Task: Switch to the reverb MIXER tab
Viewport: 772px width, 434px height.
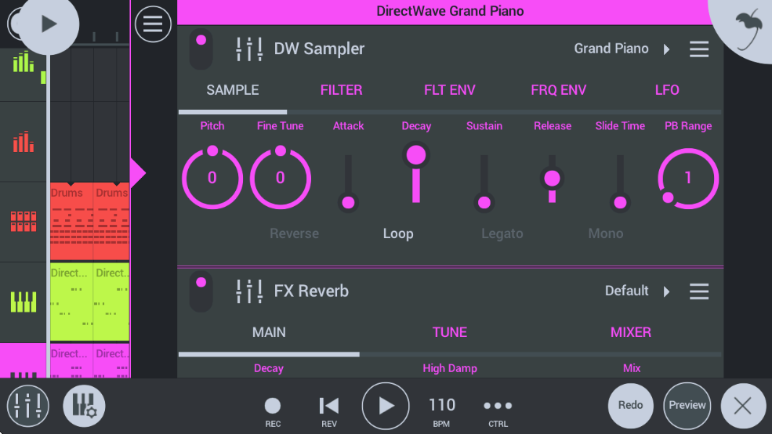Action: 631,332
